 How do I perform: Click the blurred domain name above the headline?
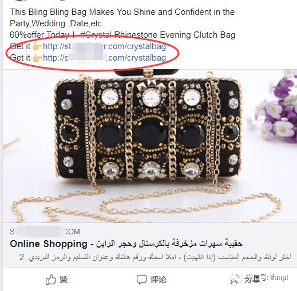point(45,232)
